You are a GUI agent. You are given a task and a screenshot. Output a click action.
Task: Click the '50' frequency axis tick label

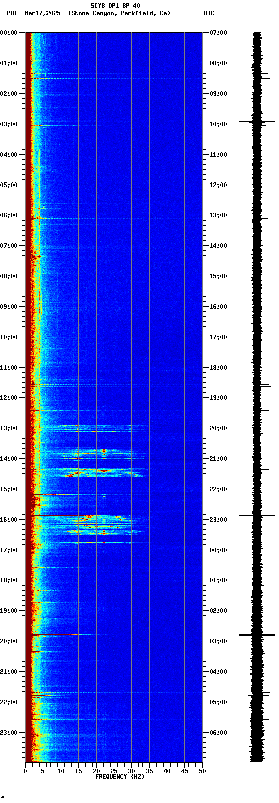tap(202, 771)
